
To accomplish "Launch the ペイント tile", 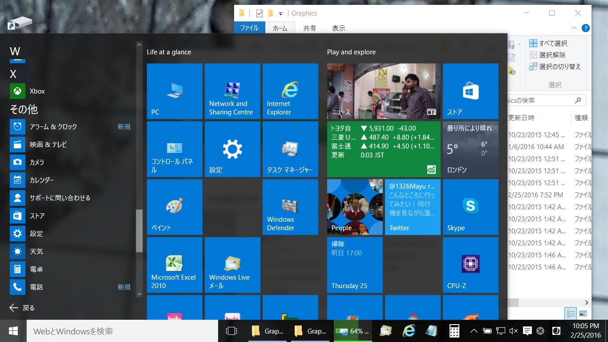I will pyautogui.click(x=174, y=207).
